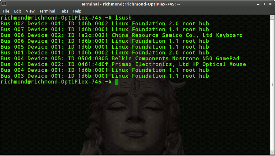Expand the Tabs menu
This screenshot has height=156, width=275.
point(64,11)
